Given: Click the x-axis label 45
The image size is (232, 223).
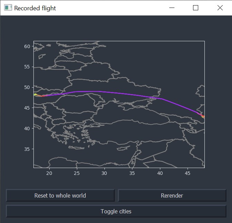Looking at the screenshot, I should [x=188, y=173].
